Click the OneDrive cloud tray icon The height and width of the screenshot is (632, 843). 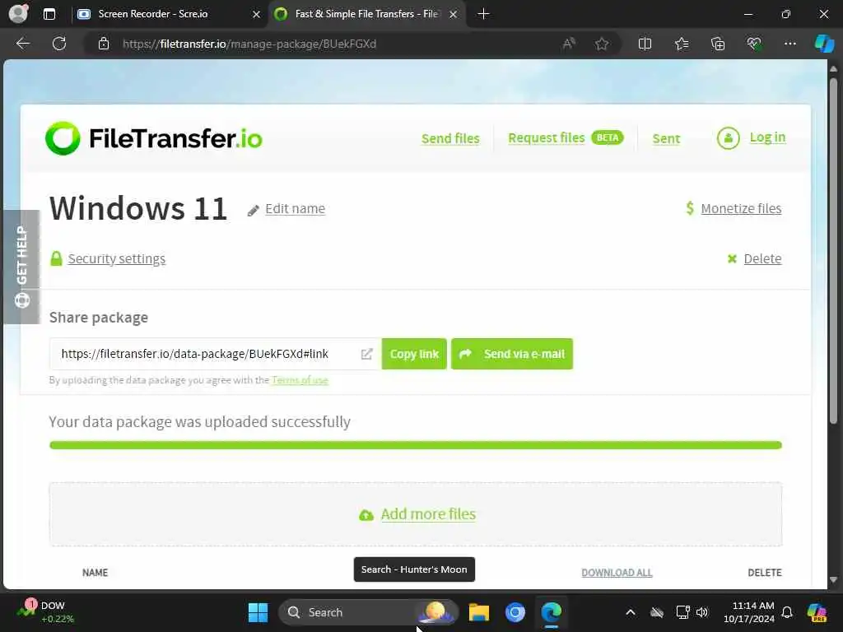(656, 612)
